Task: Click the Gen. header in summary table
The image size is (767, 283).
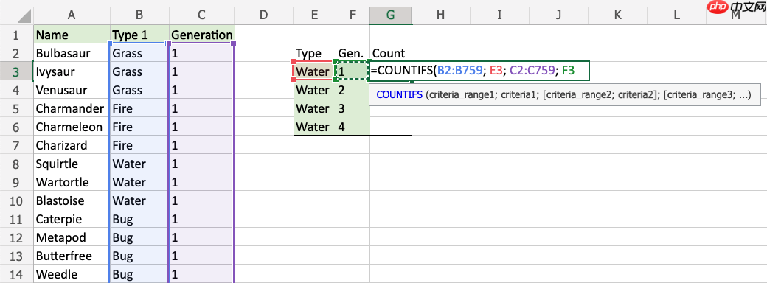Action: click(x=353, y=53)
